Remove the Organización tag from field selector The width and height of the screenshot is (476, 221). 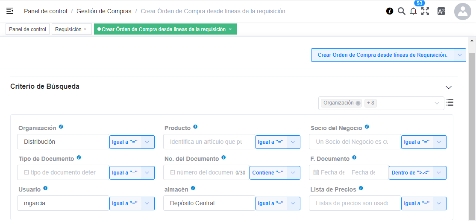pos(358,103)
